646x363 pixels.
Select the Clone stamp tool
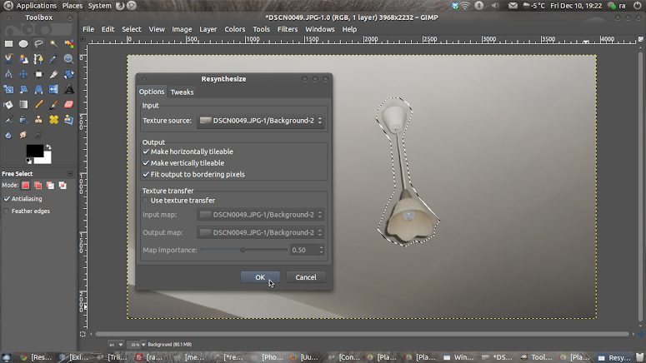[x=38, y=120]
